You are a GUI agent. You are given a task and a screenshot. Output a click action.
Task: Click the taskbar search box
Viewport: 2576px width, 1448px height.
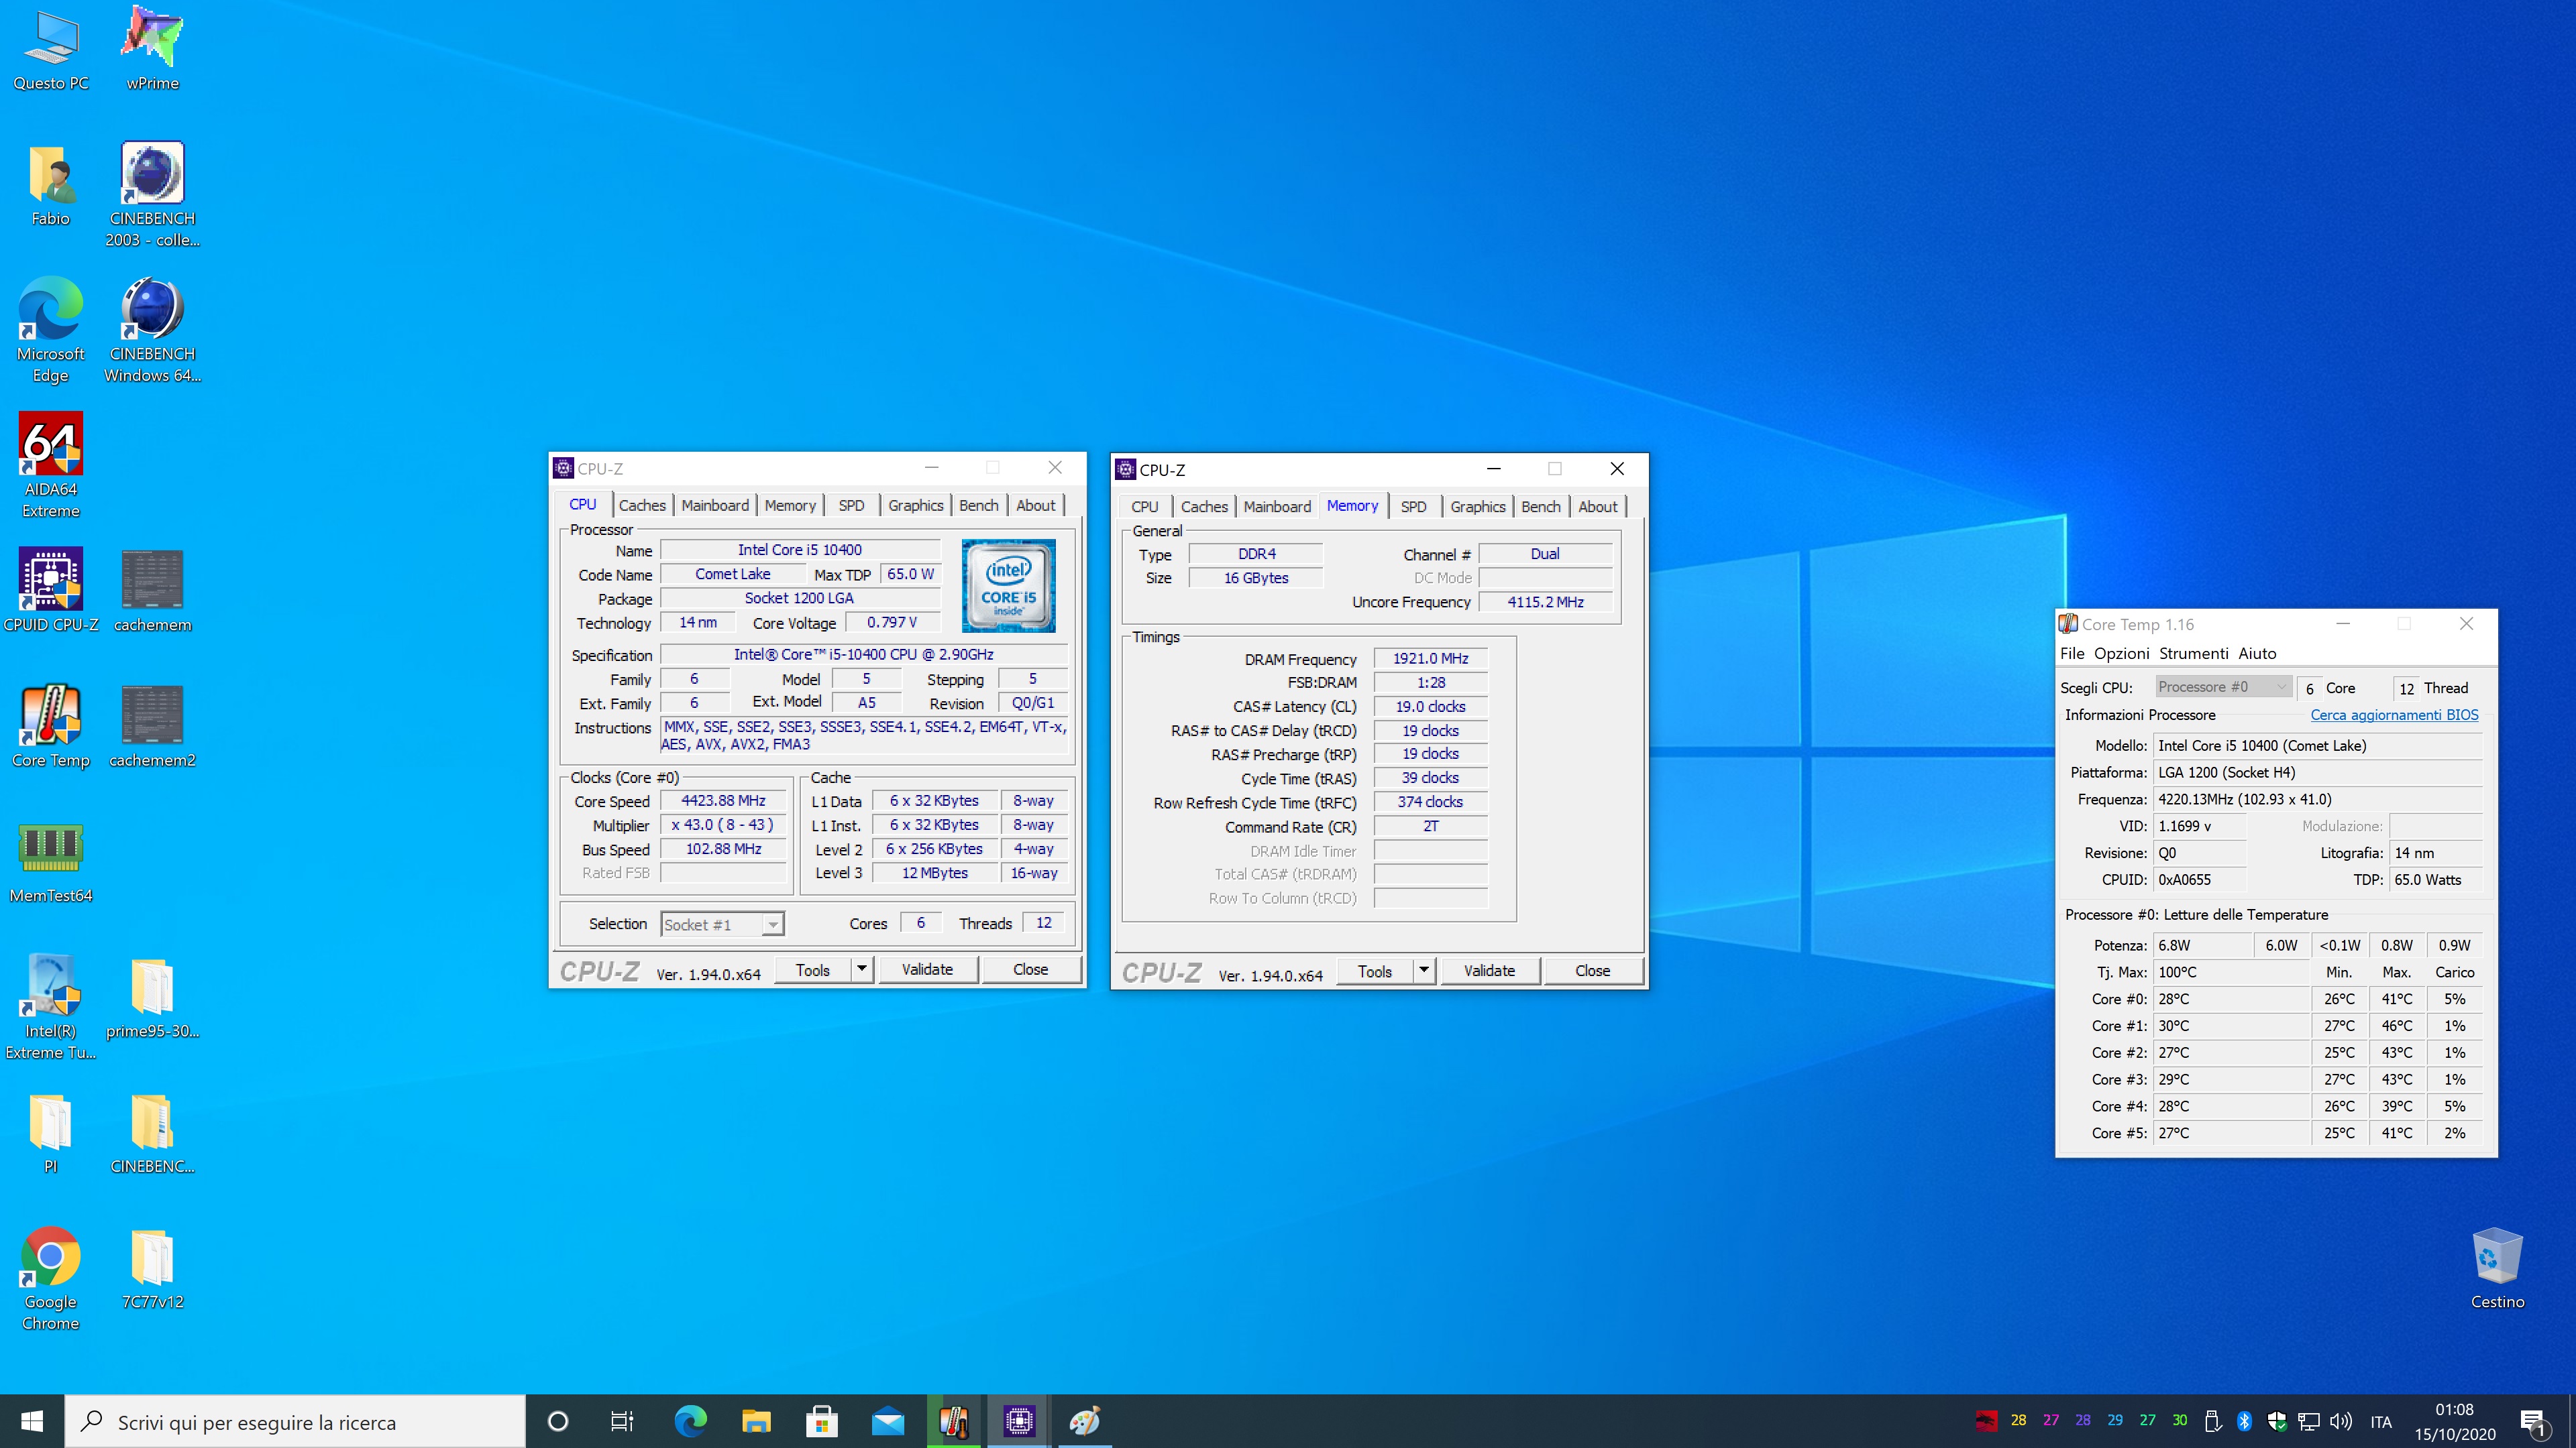pyautogui.click(x=295, y=1421)
